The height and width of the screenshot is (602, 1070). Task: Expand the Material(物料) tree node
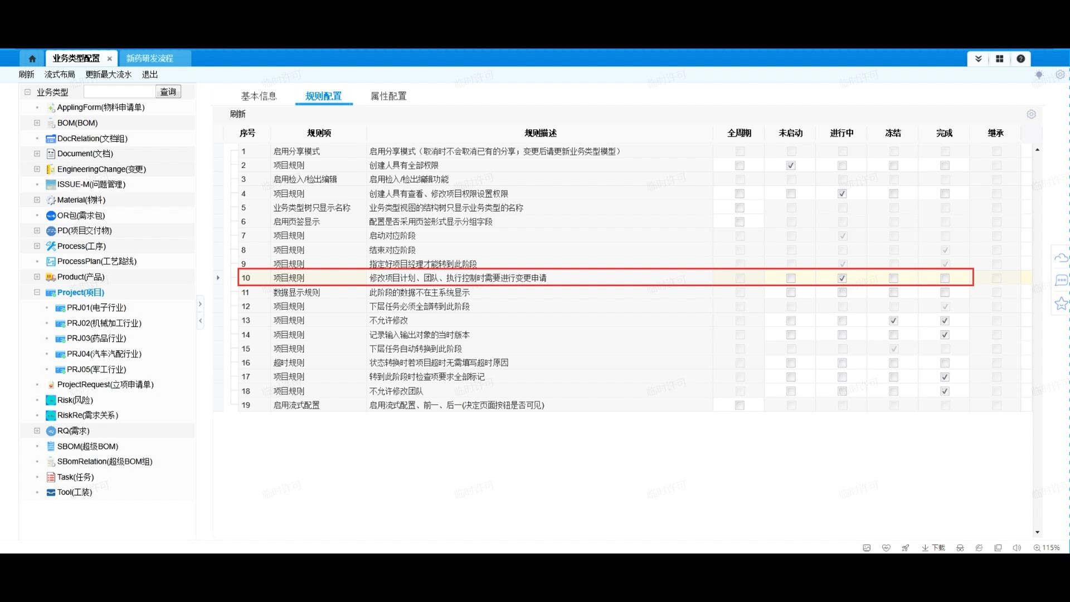37,200
